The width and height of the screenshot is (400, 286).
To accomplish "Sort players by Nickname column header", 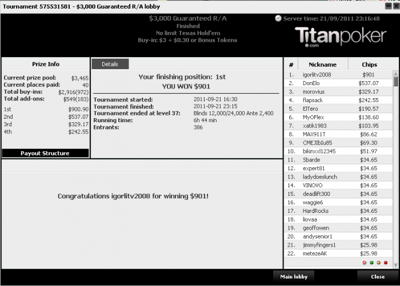I will [x=323, y=65].
